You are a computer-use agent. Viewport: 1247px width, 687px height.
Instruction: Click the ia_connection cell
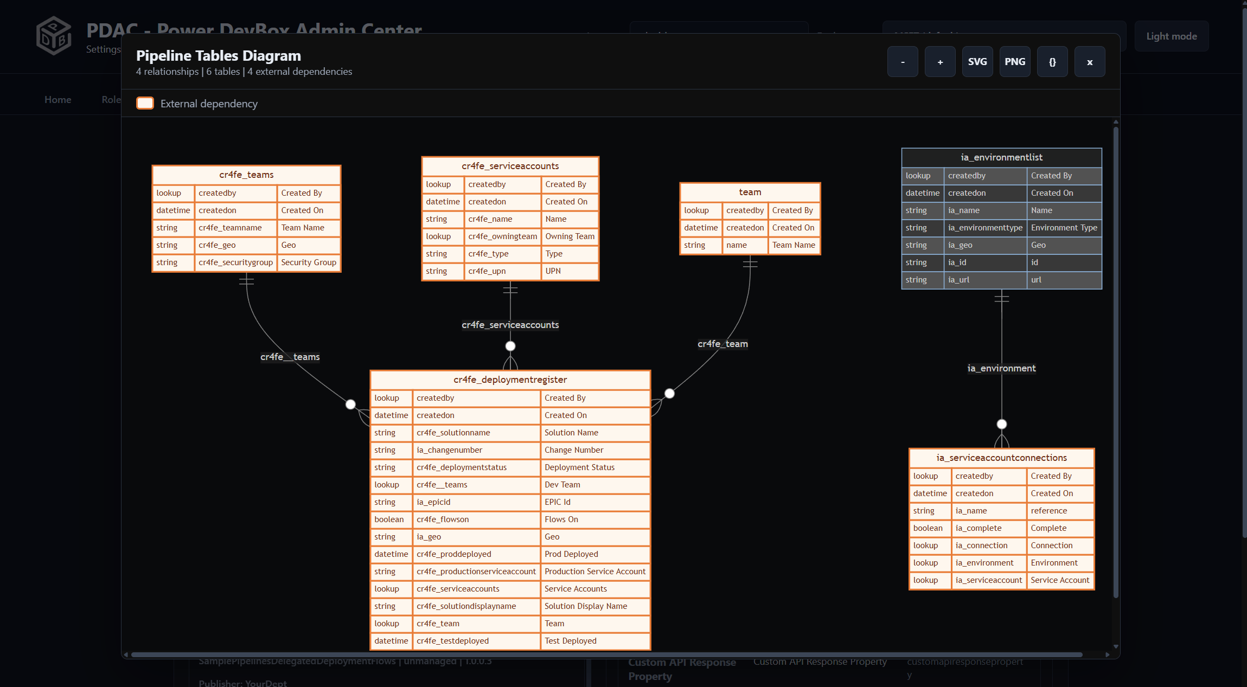[989, 545]
